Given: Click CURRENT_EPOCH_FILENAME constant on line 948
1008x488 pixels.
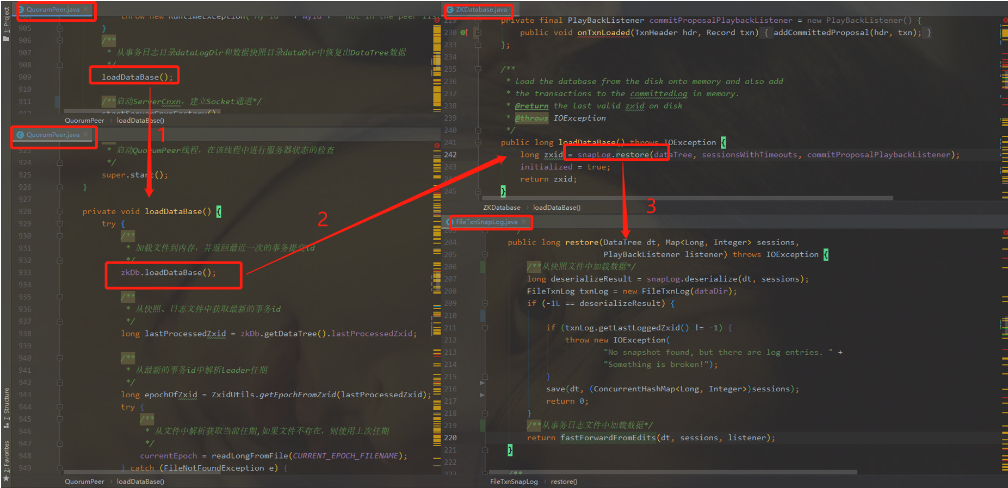Looking at the screenshot, I should pos(345,456).
